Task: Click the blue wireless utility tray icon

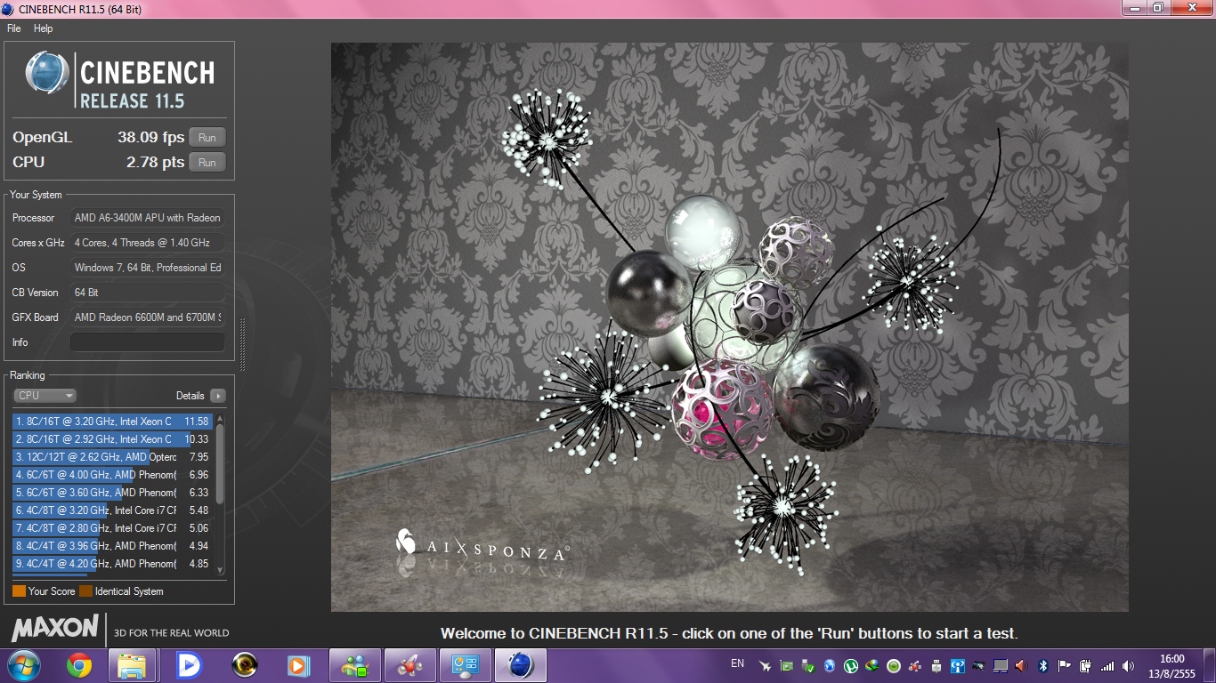Action: 958,665
